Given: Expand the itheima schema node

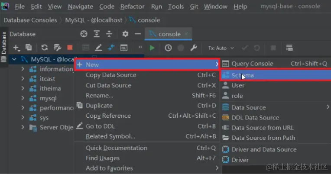Looking at the screenshot, I should [x=23, y=88].
